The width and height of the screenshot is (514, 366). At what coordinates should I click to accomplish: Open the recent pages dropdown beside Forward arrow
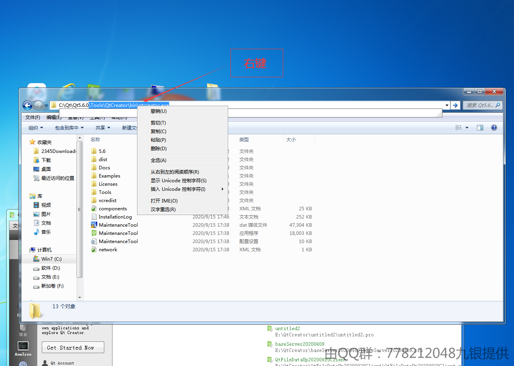click(46, 105)
